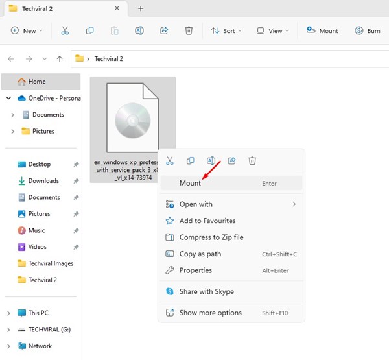
Task: Open pinned Documents in quick access
Action: click(x=39, y=197)
